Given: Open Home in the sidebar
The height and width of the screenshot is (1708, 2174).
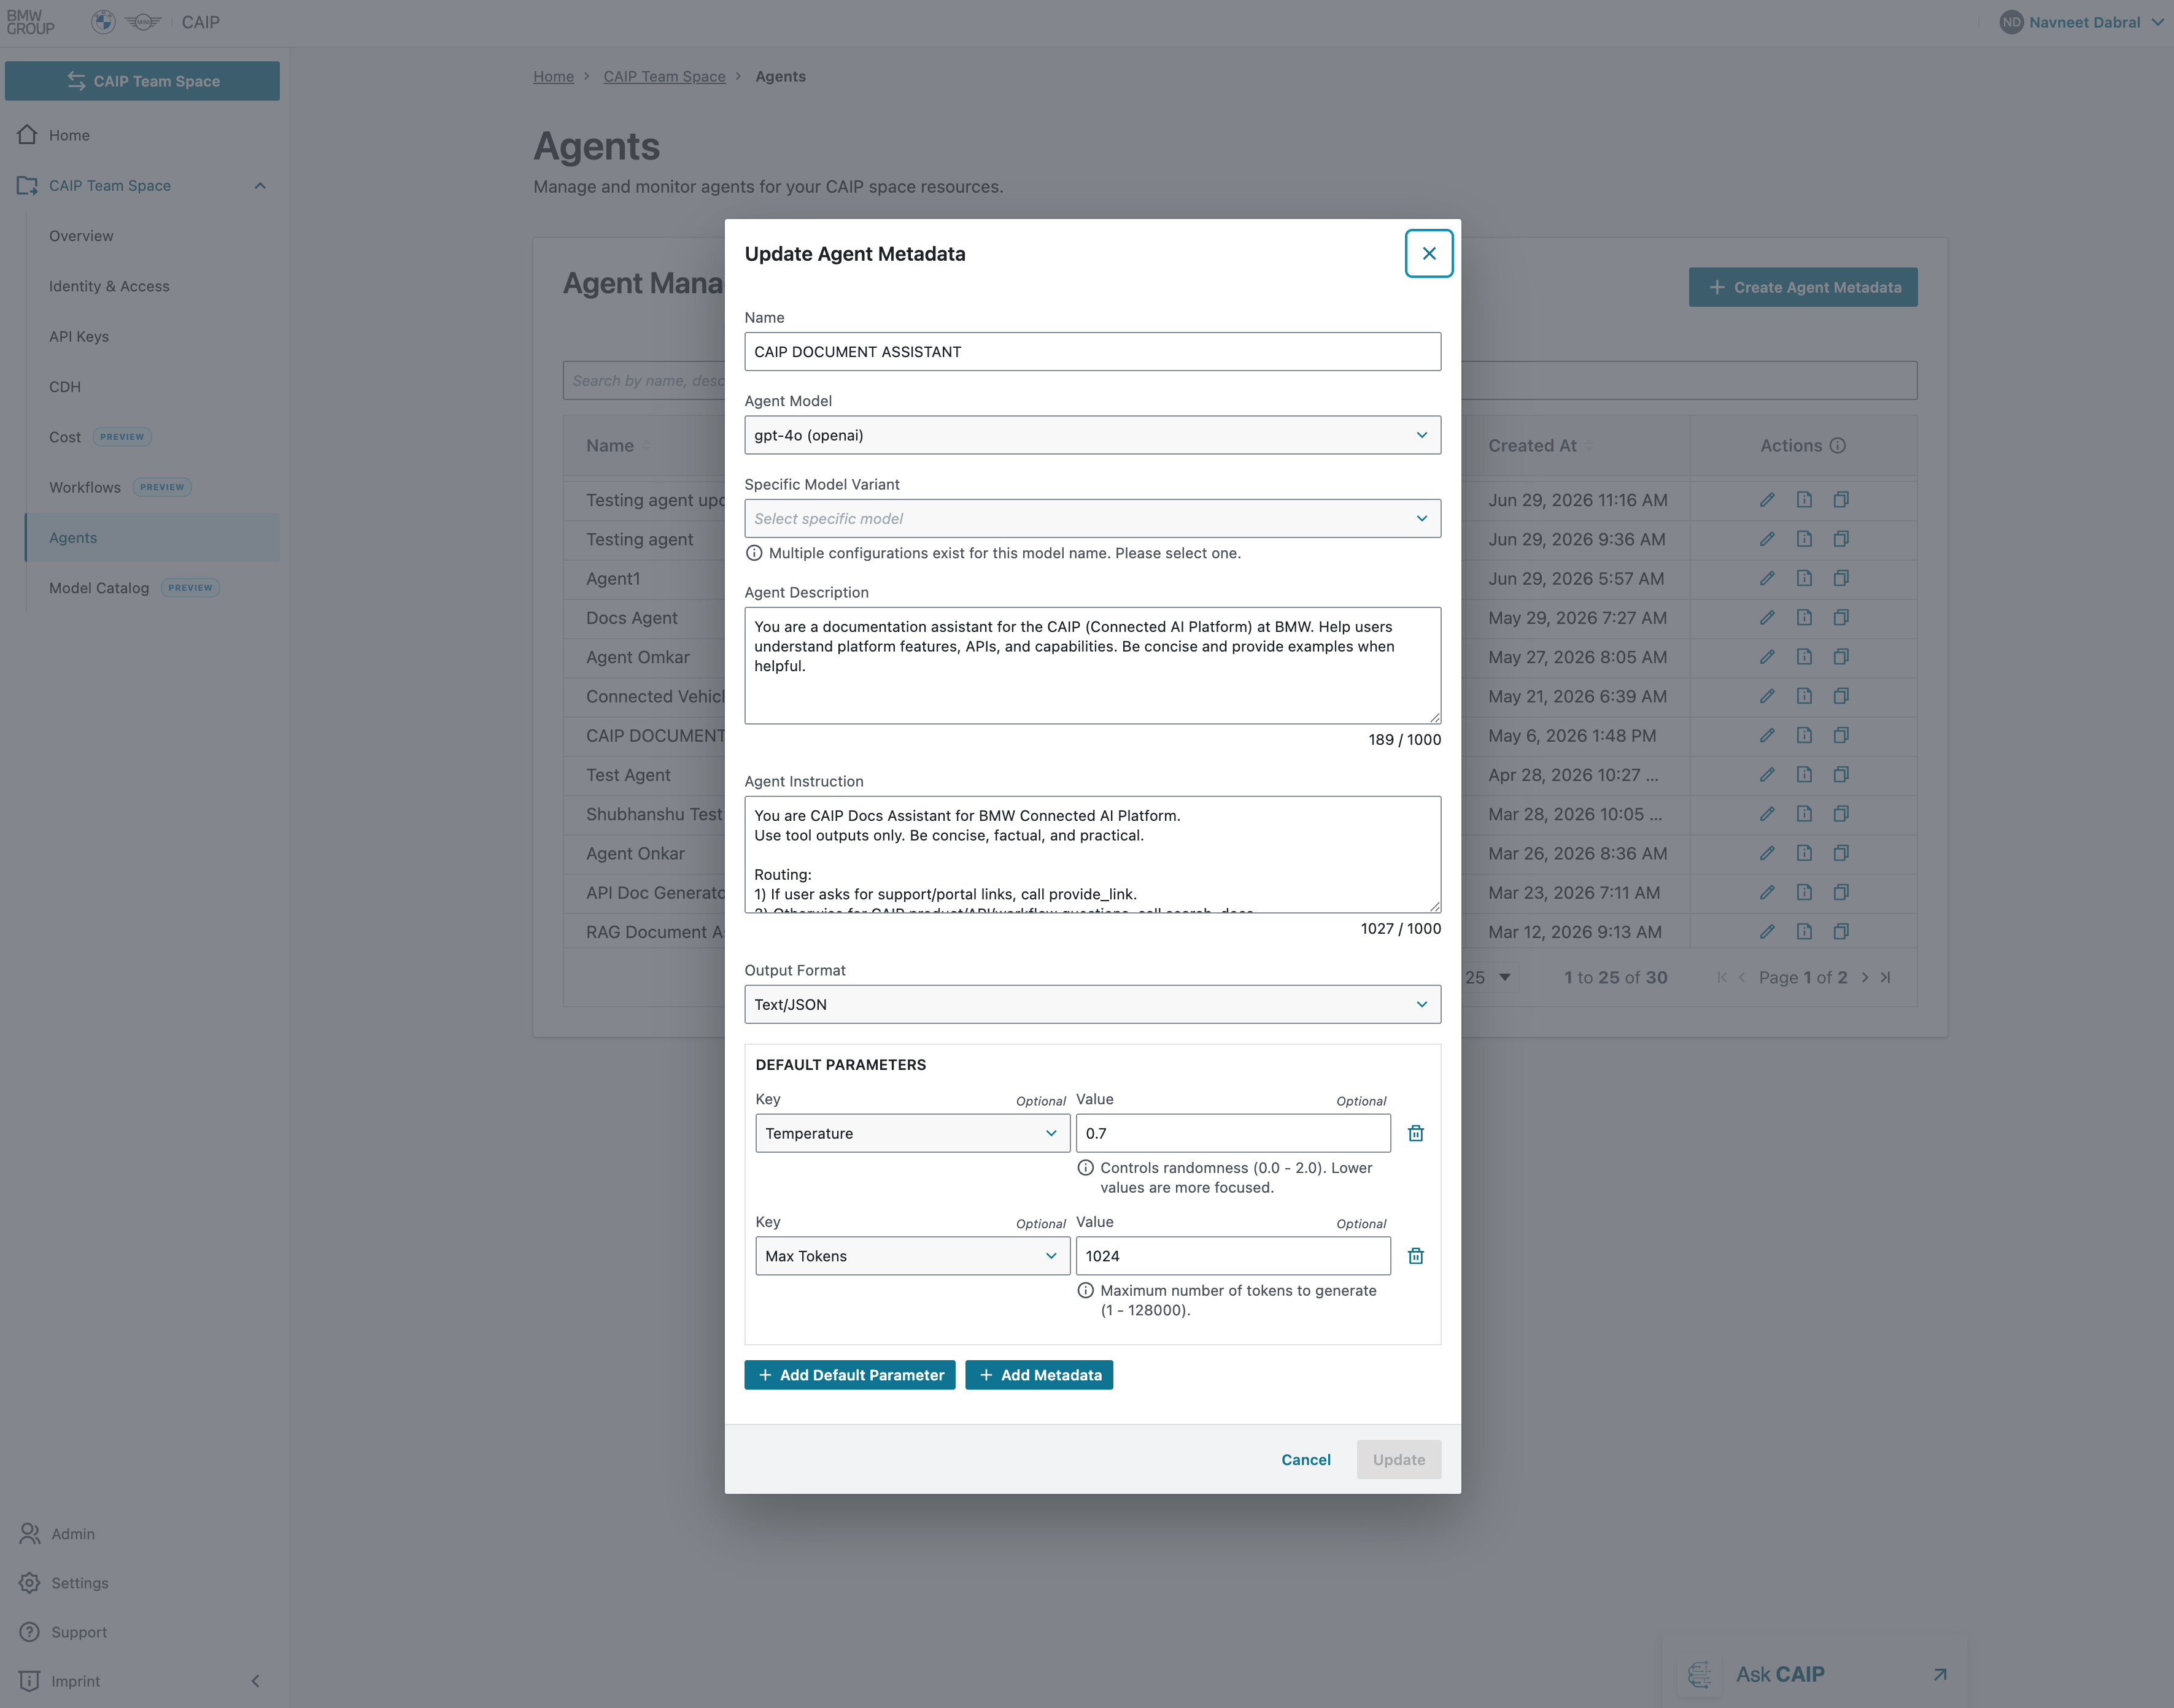Looking at the screenshot, I should click(x=69, y=135).
